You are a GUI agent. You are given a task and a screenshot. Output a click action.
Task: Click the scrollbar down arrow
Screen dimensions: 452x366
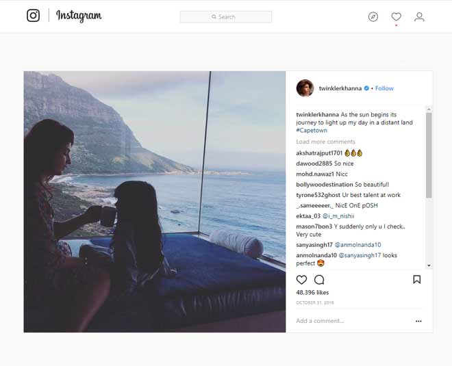pos(429,265)
